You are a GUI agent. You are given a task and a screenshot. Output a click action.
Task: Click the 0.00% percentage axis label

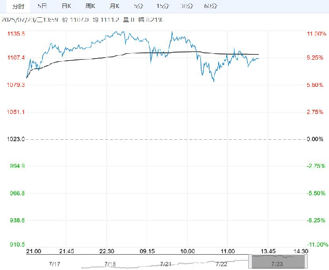[x=315, y=139]
